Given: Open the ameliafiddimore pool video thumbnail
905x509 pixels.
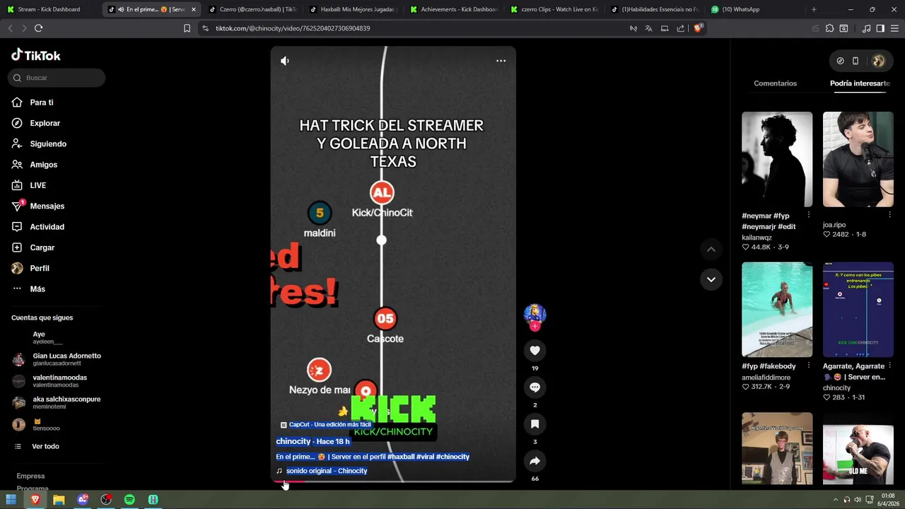Looking at the screenshot, I should click(x=777, y=310).
